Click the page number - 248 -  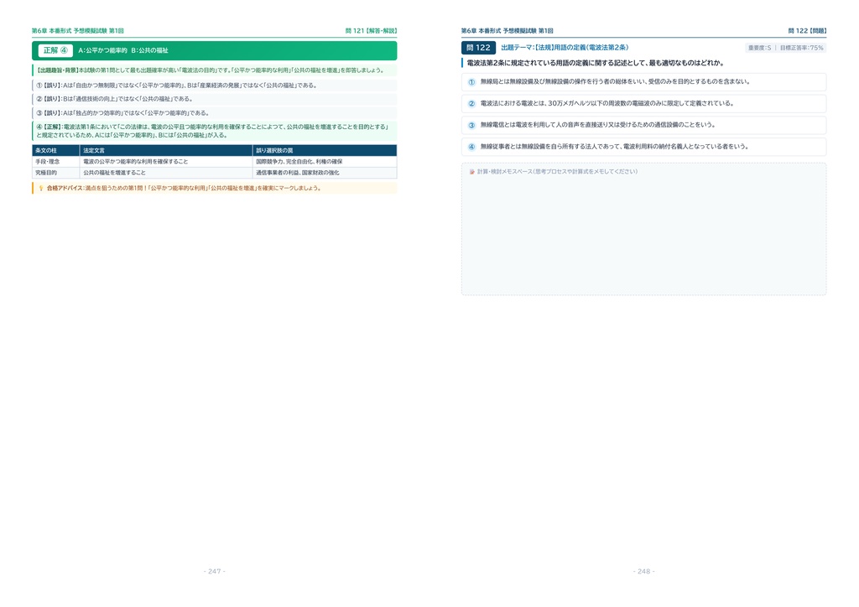tap(643, 572)
